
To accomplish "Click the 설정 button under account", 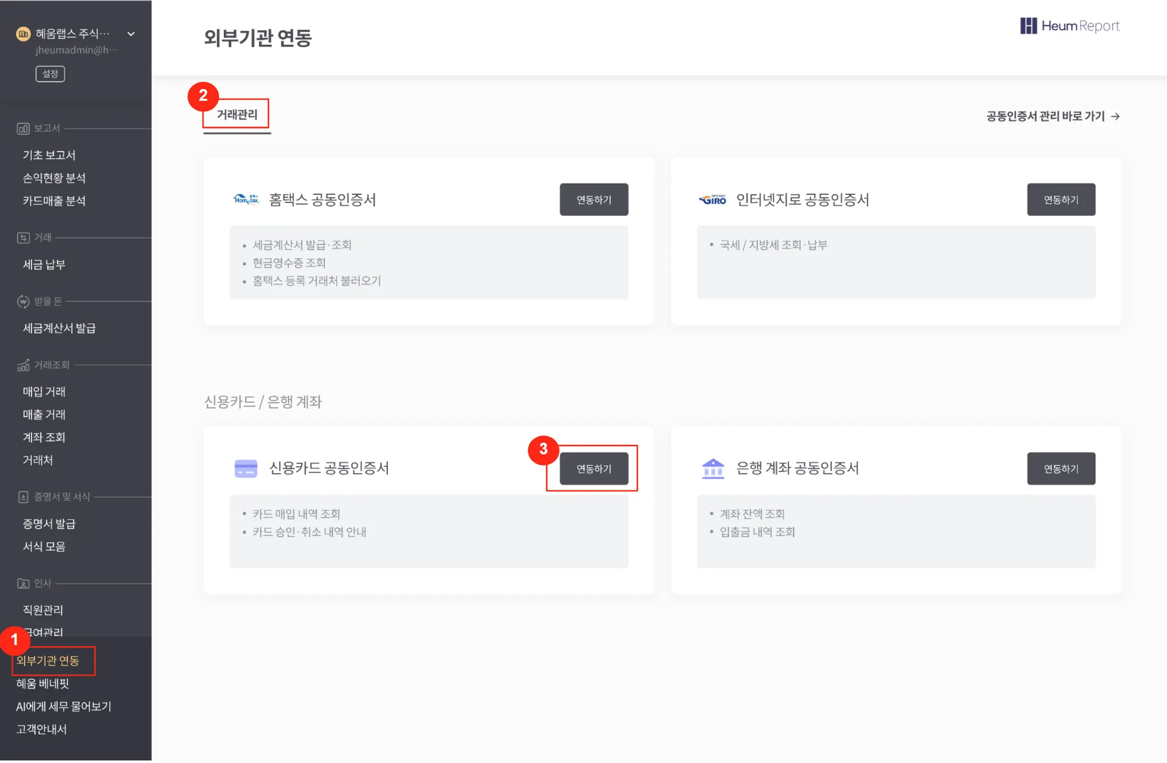I will (50, 74).
